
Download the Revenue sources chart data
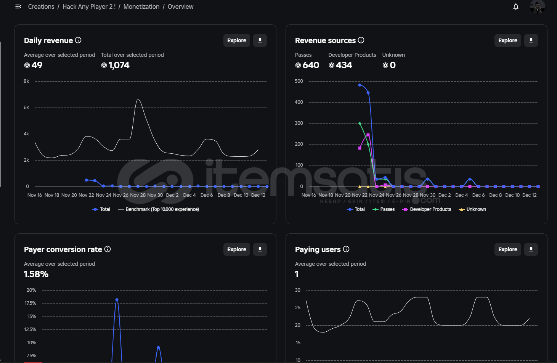pyautogui.click(x=531, y=40)
